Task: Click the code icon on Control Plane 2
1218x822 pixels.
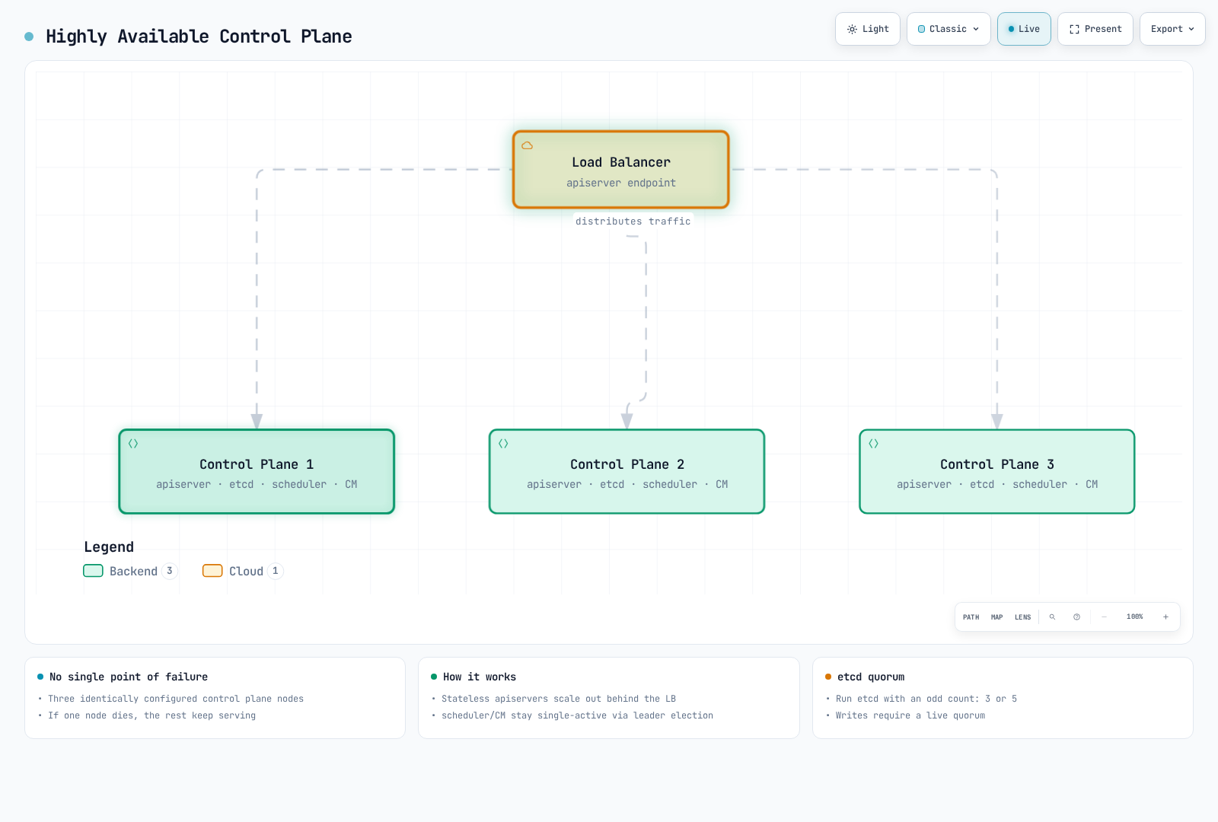Action: click(503, 444)
